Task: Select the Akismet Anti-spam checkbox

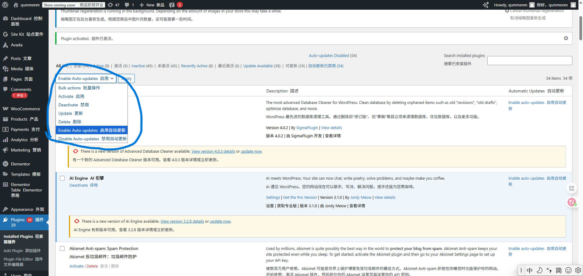Action: pos(62,248)
